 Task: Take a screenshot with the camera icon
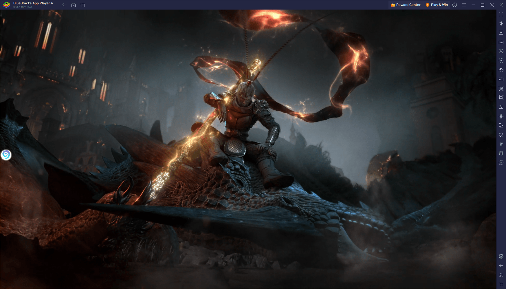pyautogui.click(x=501, y=88)
